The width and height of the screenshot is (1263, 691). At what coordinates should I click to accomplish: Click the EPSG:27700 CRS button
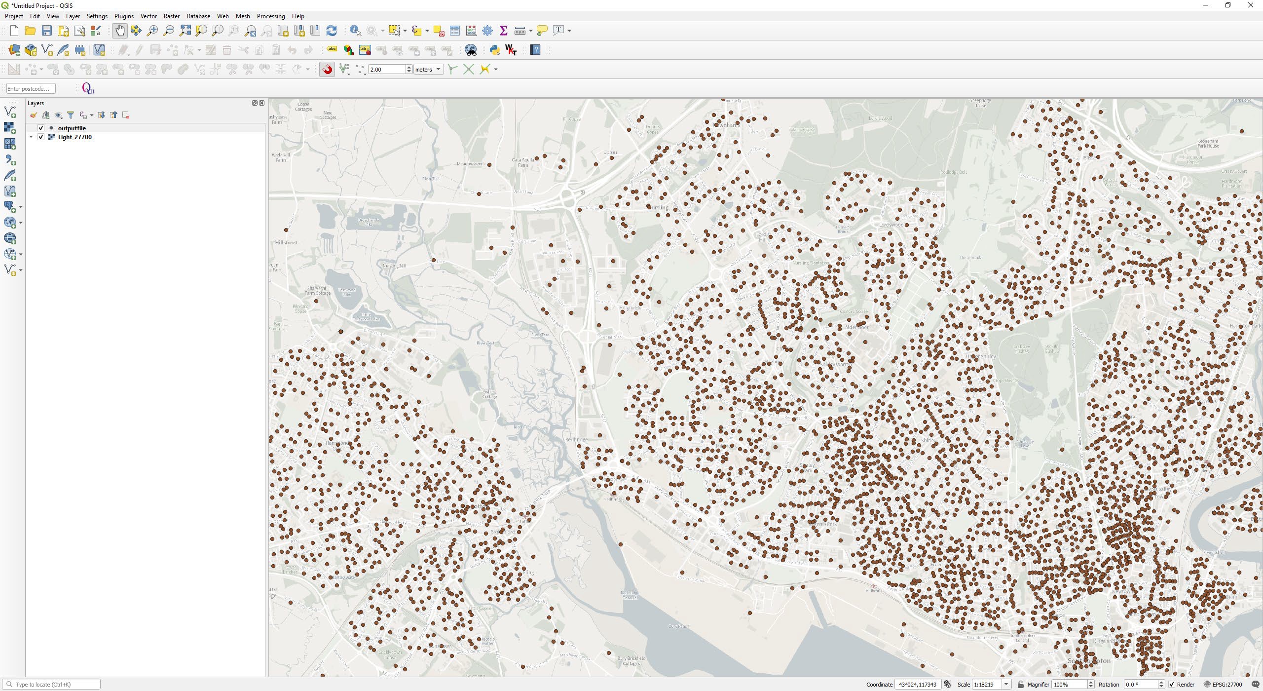pos(1223,684)
